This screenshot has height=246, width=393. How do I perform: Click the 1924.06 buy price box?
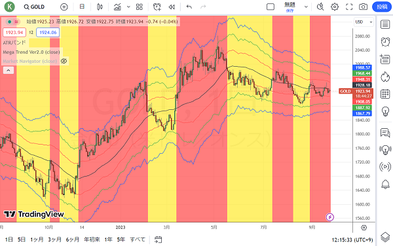point(48,33)
